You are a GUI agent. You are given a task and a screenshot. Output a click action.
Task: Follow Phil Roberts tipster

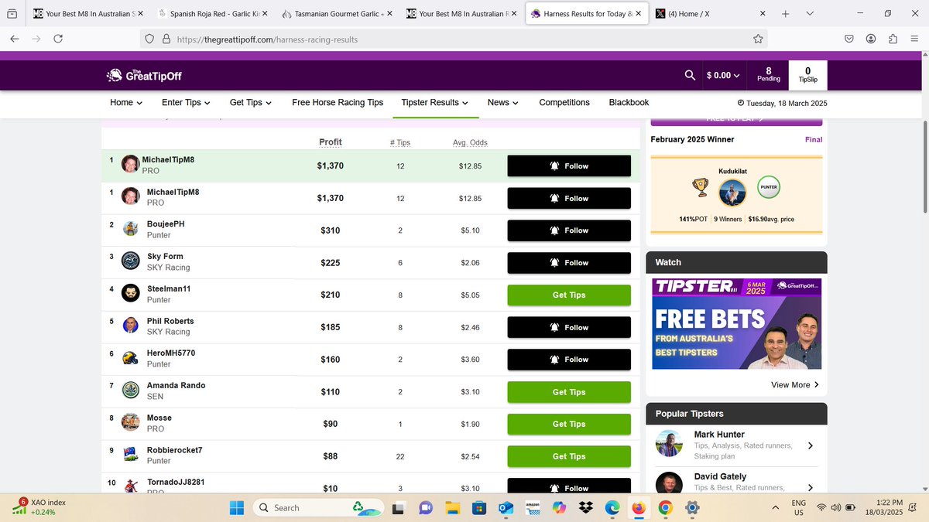point(569,327)
